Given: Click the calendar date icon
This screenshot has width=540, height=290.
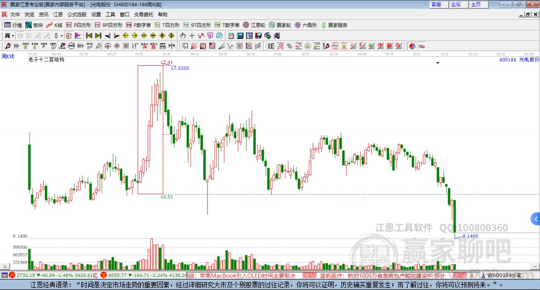Looking at the screenshot, I should coord(231,36).
